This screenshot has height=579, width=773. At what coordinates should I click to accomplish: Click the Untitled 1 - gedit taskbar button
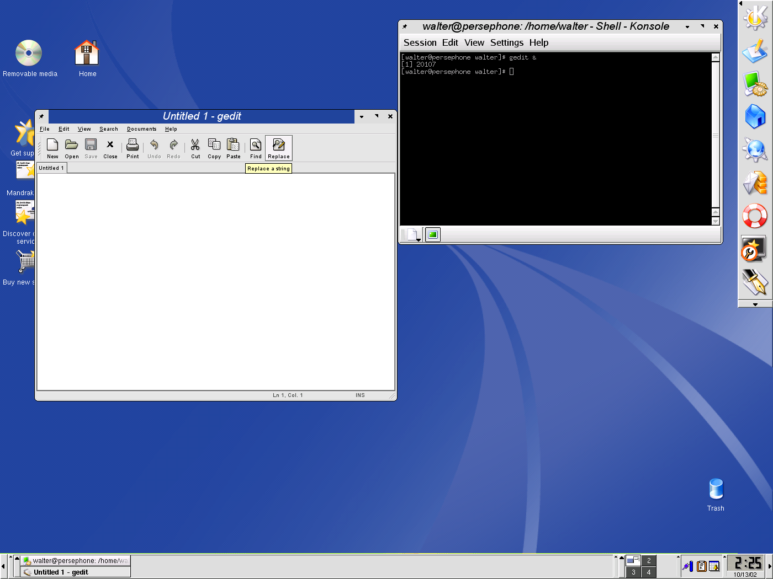click(x=76, y=572)
